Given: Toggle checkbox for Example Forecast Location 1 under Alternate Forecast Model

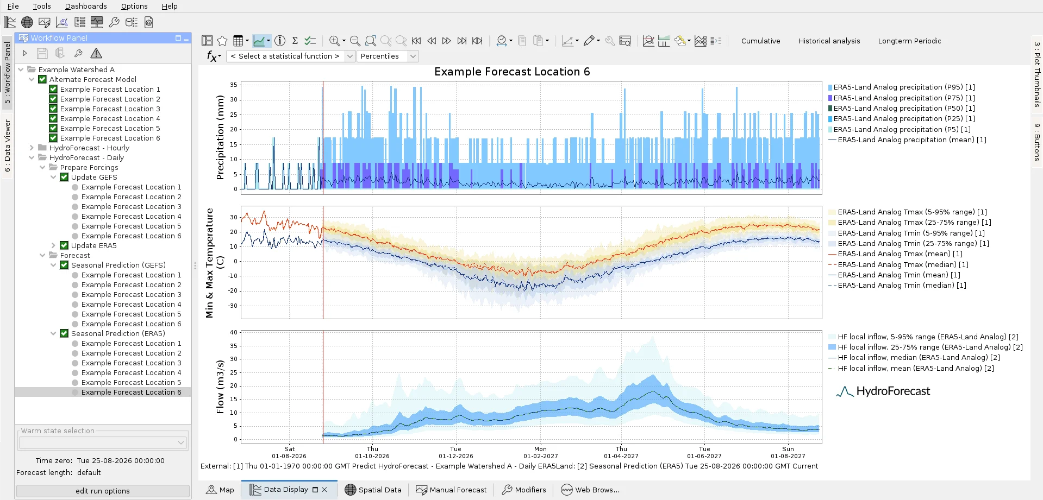Looking at the screenshot, I should pyautogui.click(x=53, y=89).
